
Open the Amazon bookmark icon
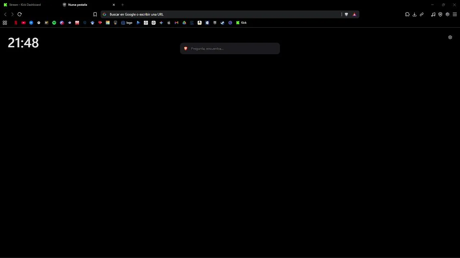coord(199,23)
